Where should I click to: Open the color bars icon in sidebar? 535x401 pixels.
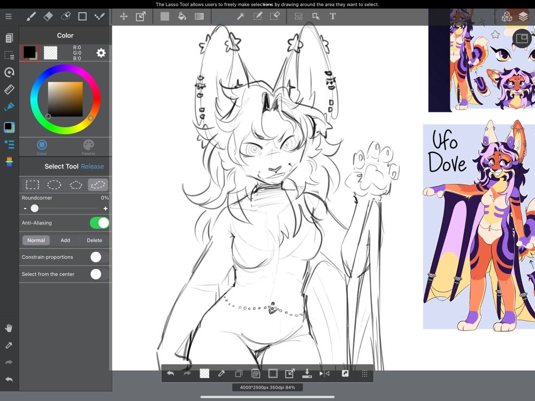[9, 161]
